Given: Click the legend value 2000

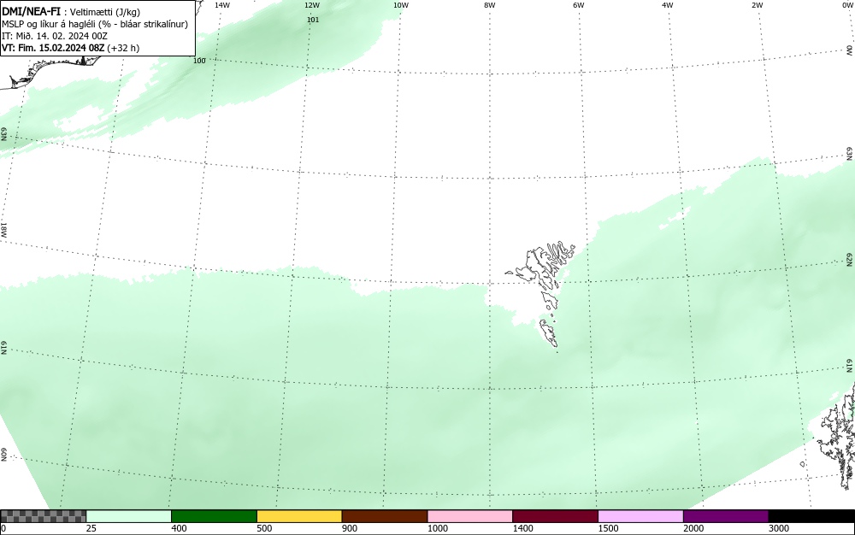Looking at the screenshot, I should 693,528.
